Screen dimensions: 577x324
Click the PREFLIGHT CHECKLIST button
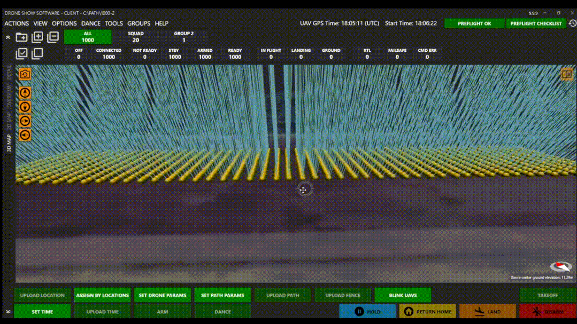pos(536,23)
